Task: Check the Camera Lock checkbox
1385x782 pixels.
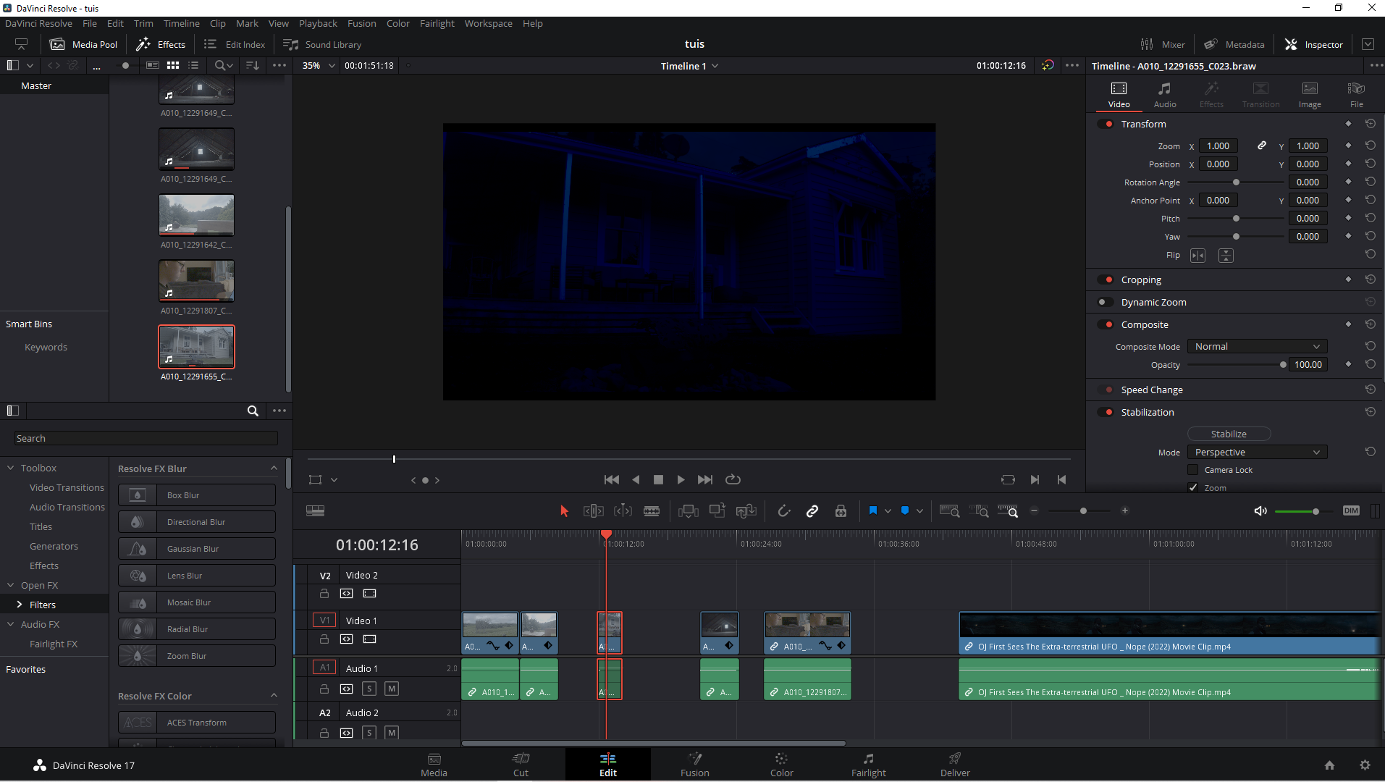Action: coord(1193,470)
